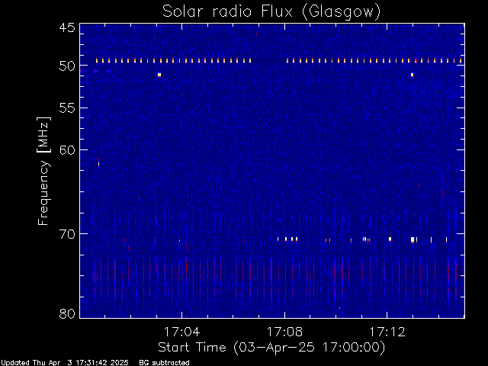Click the '17:08' time tick label
The width and height of the screenshot is (488, 366).
point(284,332)
